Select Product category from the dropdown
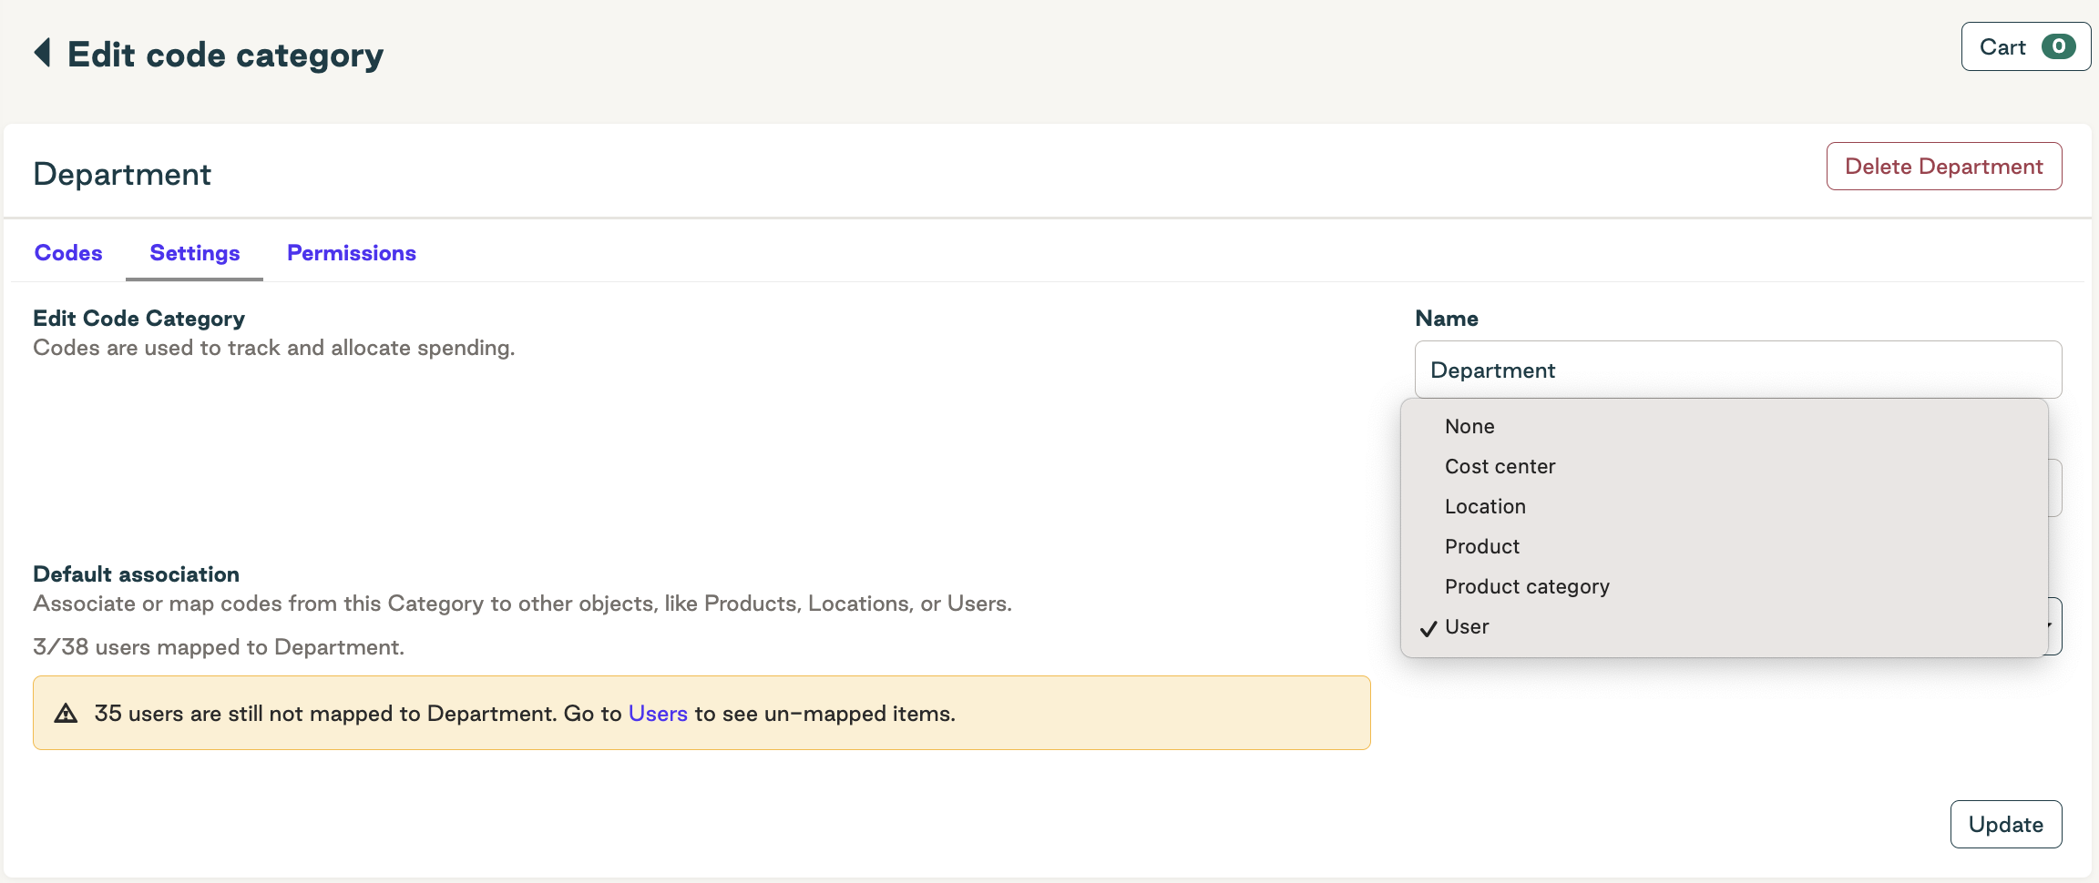The height and width of the screenshot is (883, 2099). pos(1724,586)
